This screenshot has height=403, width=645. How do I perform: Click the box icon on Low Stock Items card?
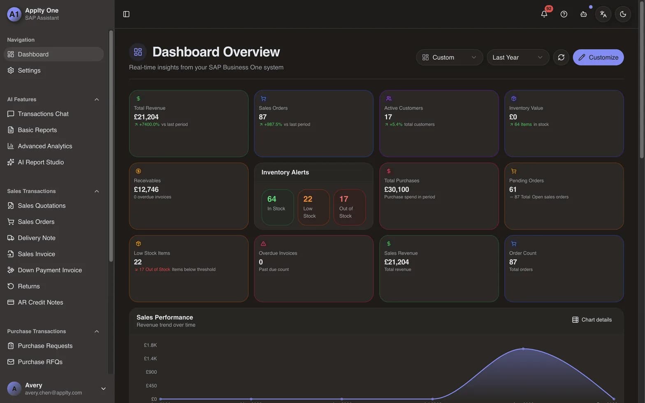(x=138, y=243)
